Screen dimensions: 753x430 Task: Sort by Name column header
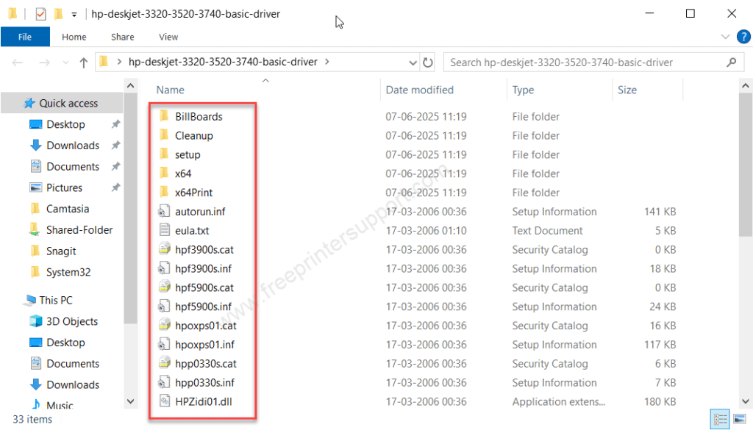pyautogui.click(x=171, y=90)
